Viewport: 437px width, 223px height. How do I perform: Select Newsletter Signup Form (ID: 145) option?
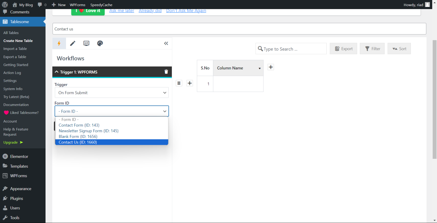point(88,131)
